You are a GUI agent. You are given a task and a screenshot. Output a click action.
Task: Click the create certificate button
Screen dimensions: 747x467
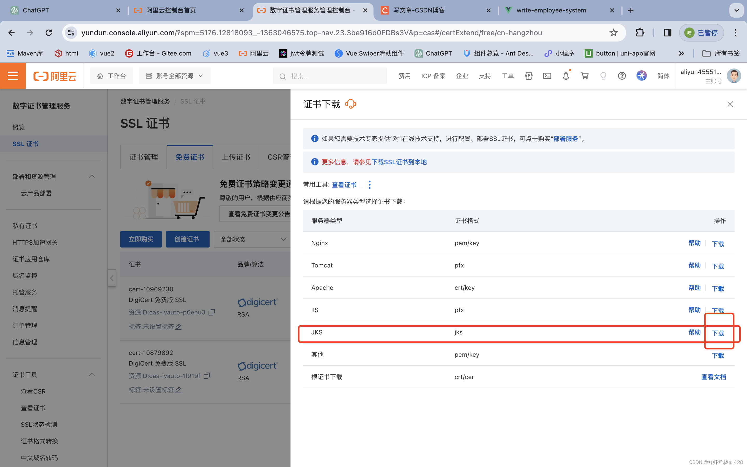click(188, 239)
